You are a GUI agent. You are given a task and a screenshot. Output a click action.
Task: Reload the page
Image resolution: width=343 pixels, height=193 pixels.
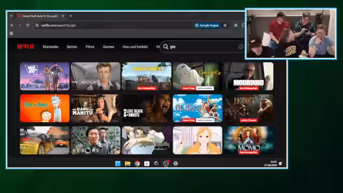click(x=27, y=25)
